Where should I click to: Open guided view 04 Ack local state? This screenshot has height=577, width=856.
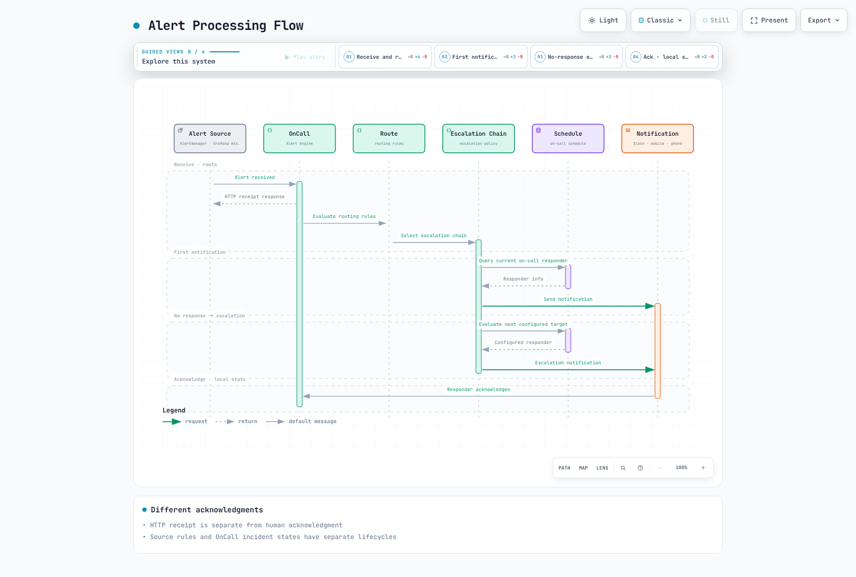click(672, 57)
